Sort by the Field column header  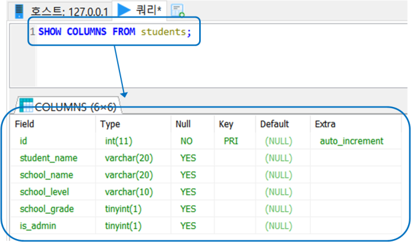pyautogui.click(x=54, y=124)
